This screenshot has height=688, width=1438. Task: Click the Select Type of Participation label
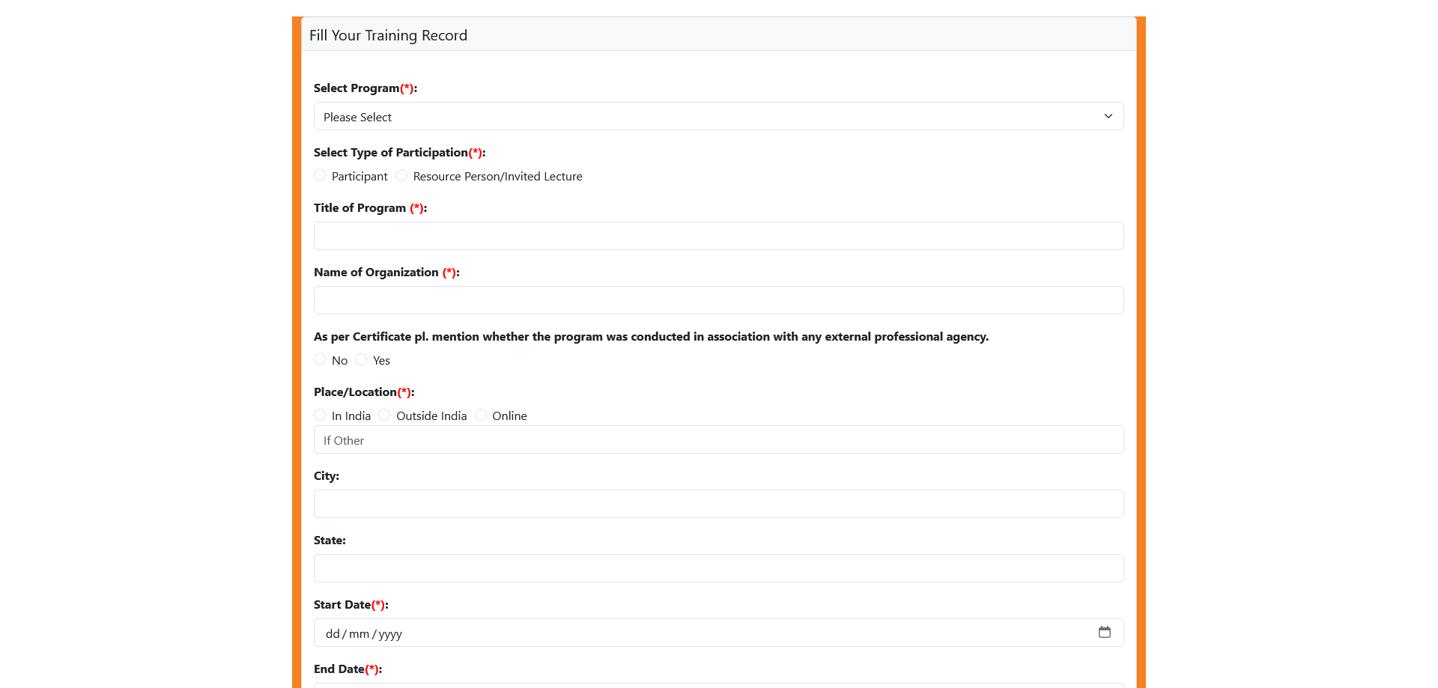[x=399, y=152]
